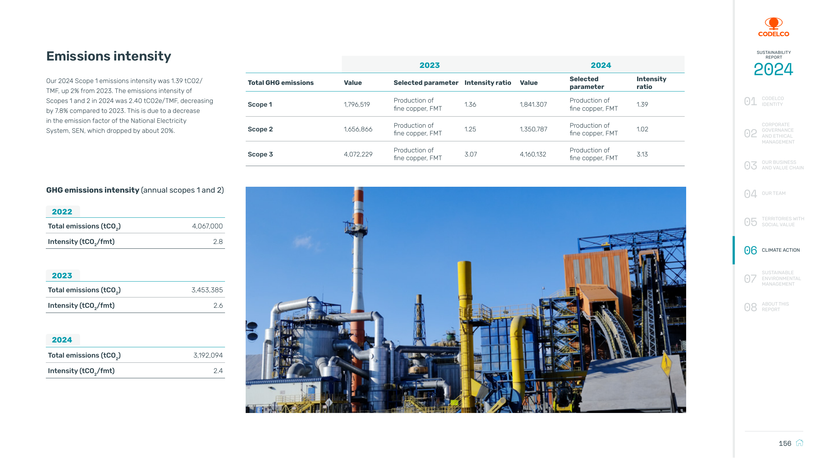814x458 pixels.
Task: Open section 07 Sustainable Environmental Management
Action: coord(773,278)
